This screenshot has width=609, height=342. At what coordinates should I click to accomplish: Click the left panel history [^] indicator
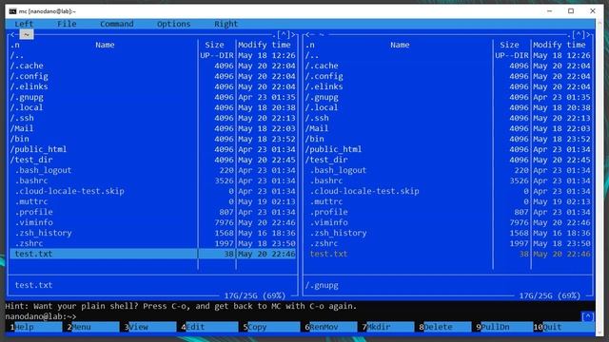tap(284, 35)
